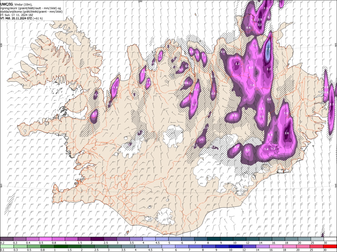
Task: Click the 3.2 precipitation value at the top
Action: (260, 25)
